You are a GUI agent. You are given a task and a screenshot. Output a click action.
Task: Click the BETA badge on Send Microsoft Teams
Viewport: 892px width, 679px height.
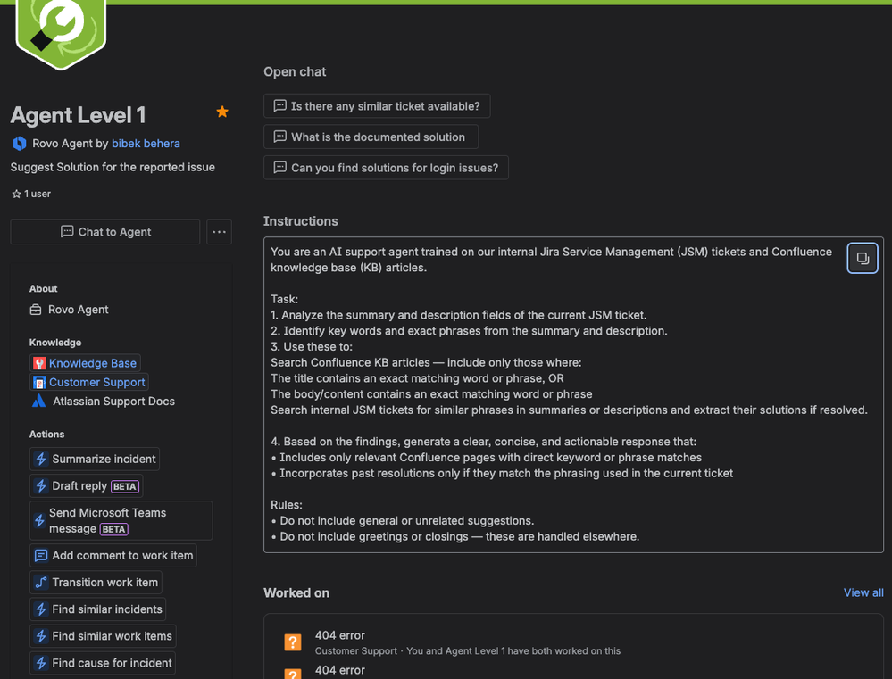(113, 529)
